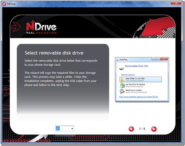This screenshot has width=185, height=146.
Task: Go to the next wizard step
Action: click(x=154, y=129)
